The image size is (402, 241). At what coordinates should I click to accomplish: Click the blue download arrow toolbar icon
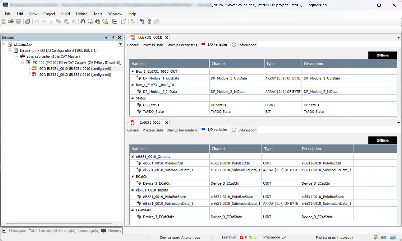[150, 22]
